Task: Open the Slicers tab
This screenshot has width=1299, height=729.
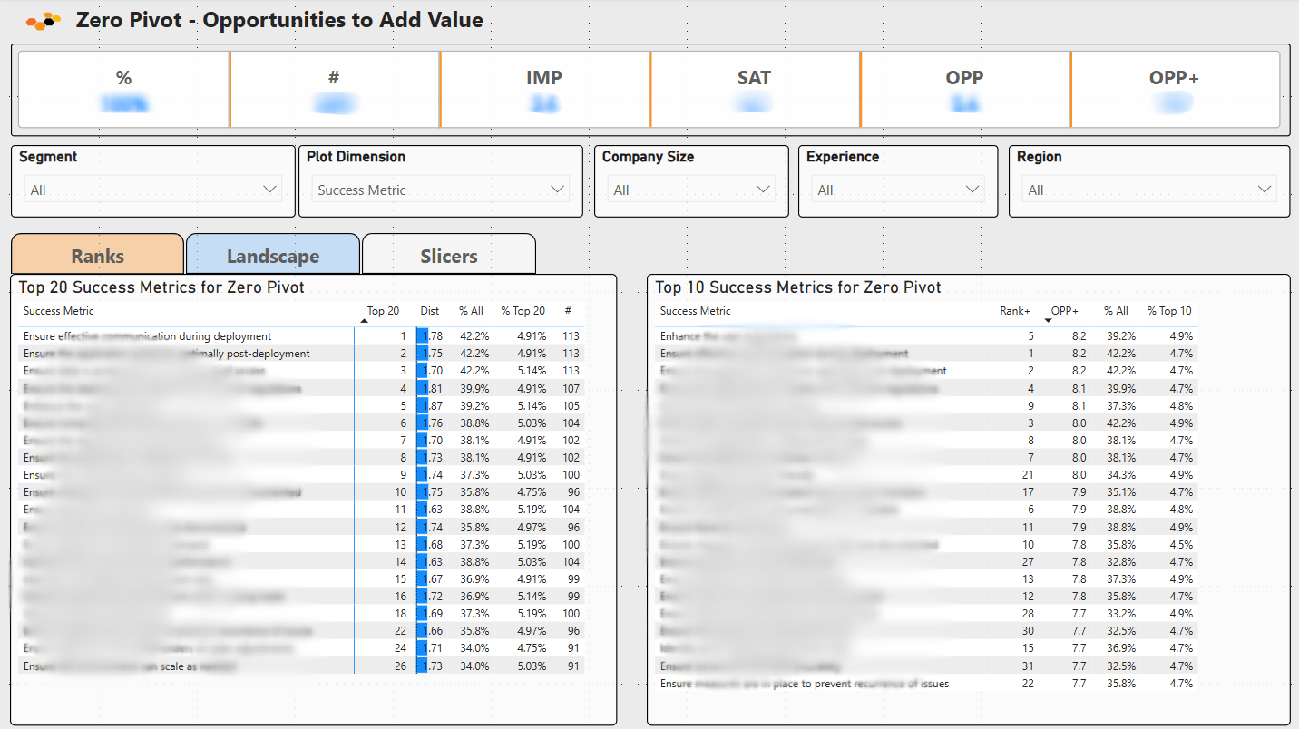Action: [449, 255]
